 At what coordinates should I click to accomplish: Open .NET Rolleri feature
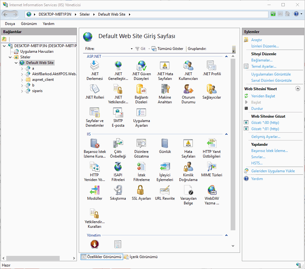pos(95,91)
